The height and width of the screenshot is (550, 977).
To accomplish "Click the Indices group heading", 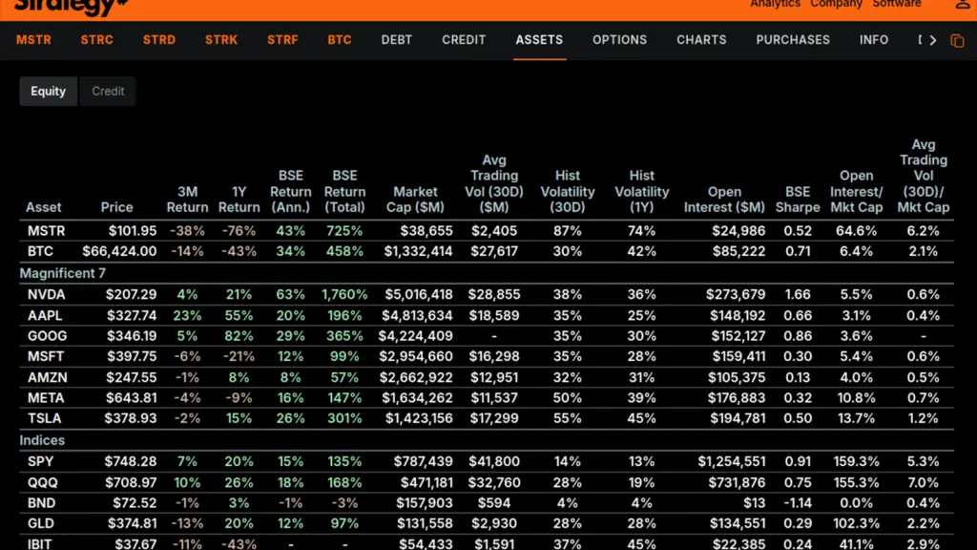I will (x=42, y=440).
